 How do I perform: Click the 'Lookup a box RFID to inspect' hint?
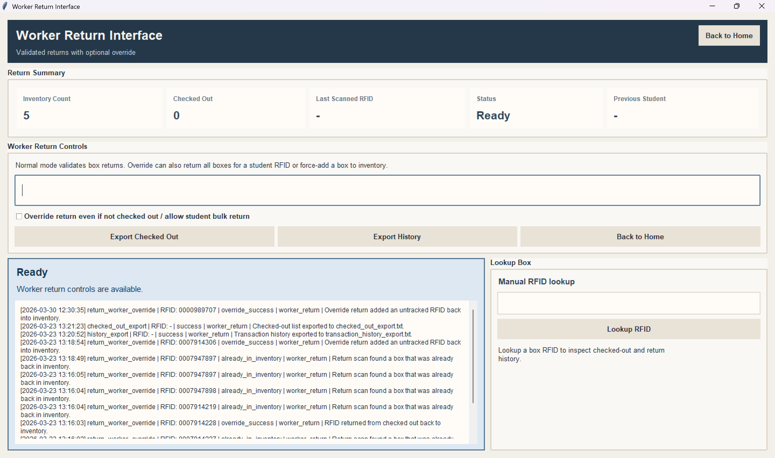click(x=581, y=355)
